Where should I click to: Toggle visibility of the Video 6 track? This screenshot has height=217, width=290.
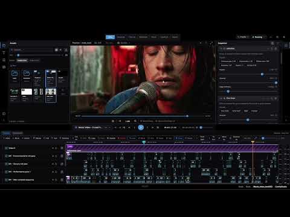[x=53, y=148]
